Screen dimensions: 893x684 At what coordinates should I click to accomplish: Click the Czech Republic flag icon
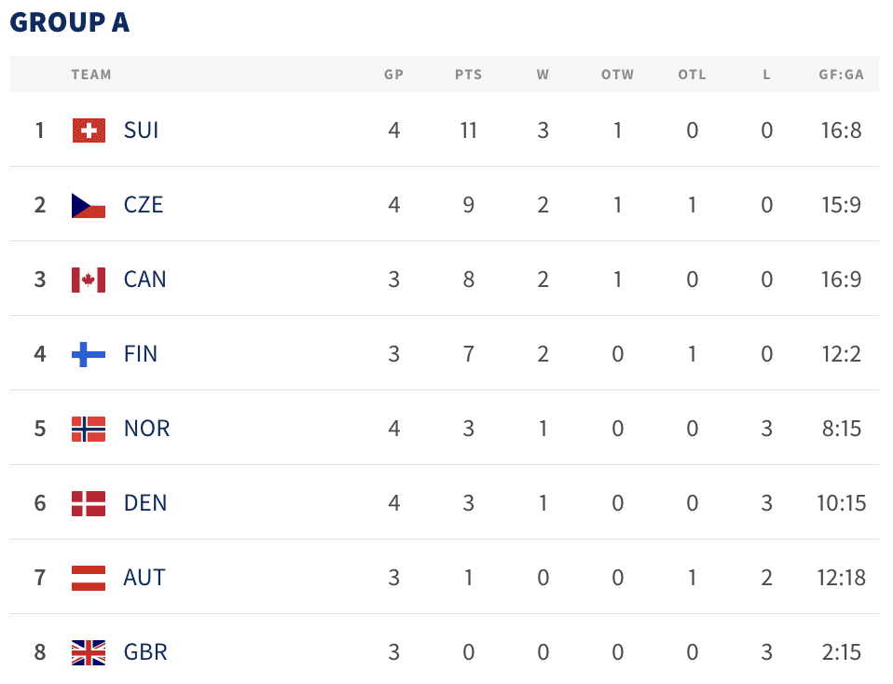tap(89, 205)
